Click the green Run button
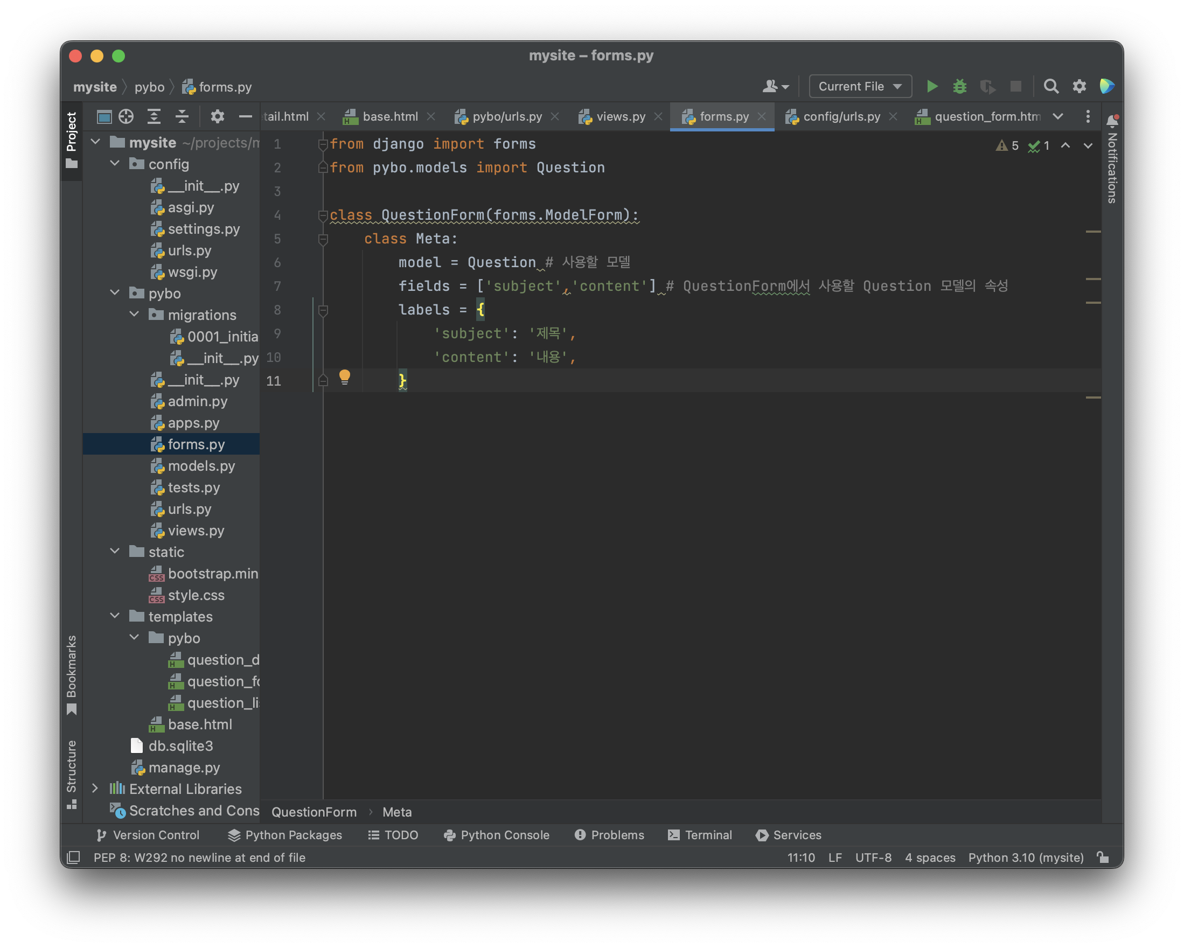Viewport: 1184px width, 948px height. point(932,86)
